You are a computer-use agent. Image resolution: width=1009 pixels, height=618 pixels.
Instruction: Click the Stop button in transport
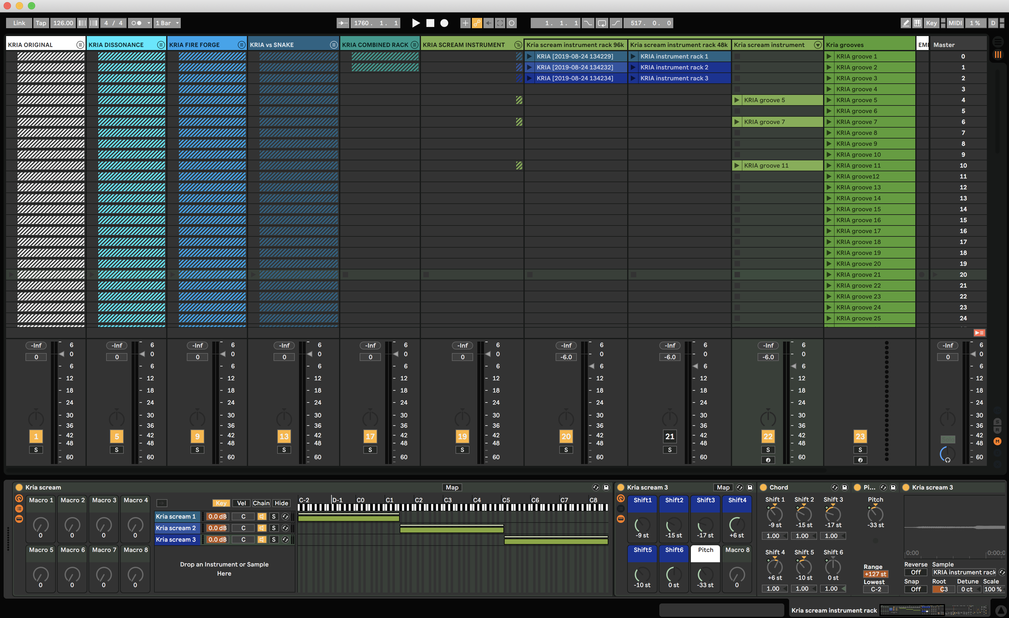430,23
